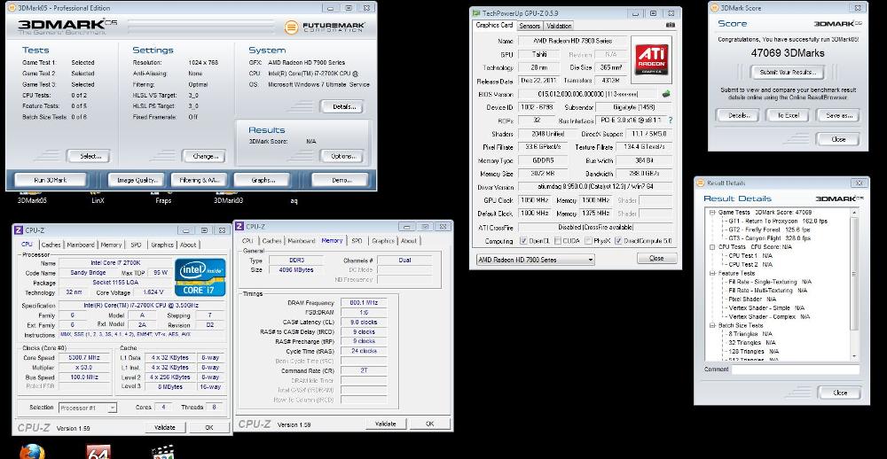The height and width of the screenshot is (459, 887).
Task: Select the 3DMark03 desktop shortcut
Action: tap(228, 200)
